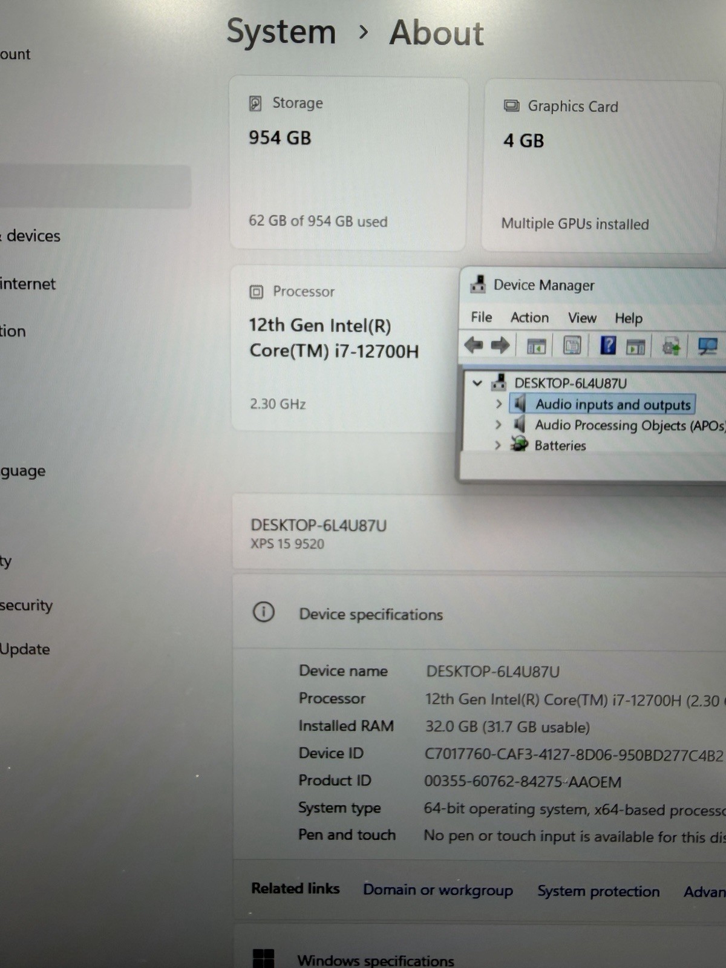The image size is (726, 968).
Task: Select the Audio inputs and outputs tree item
Action: point(613,404)
